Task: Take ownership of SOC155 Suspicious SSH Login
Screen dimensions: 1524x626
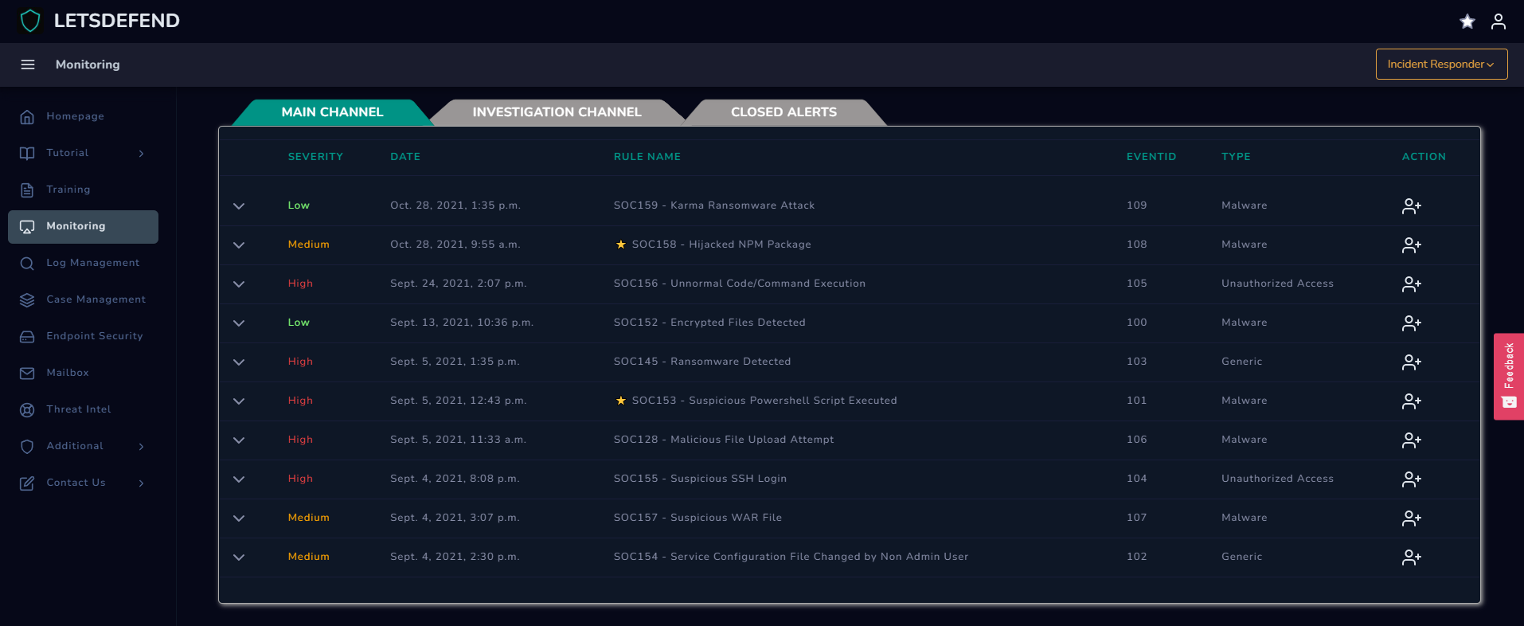Action: (1411, 479)
